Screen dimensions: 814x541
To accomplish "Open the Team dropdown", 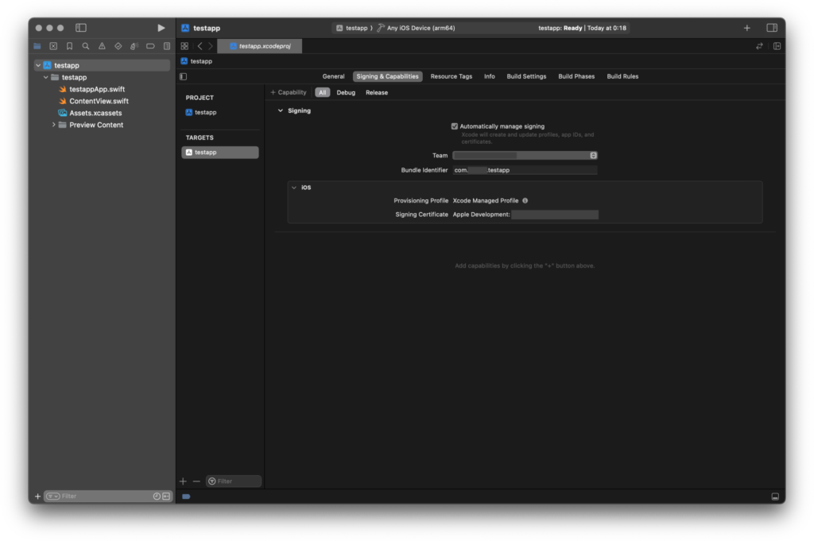I will pyautogui.click(x=525, y=156).
